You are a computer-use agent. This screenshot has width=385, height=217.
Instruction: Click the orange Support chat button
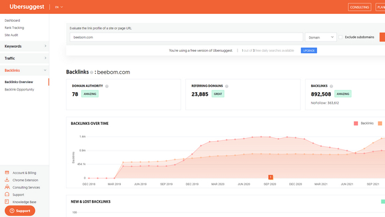pos(20,211)
